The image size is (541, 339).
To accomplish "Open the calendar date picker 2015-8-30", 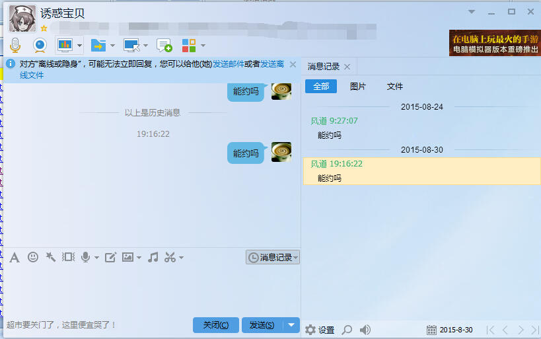I will coord(450,330).
